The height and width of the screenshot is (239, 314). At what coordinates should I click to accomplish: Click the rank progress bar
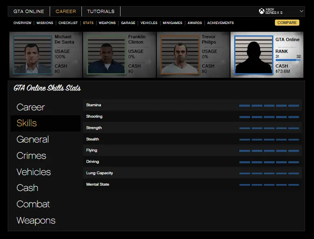(288, 60)
